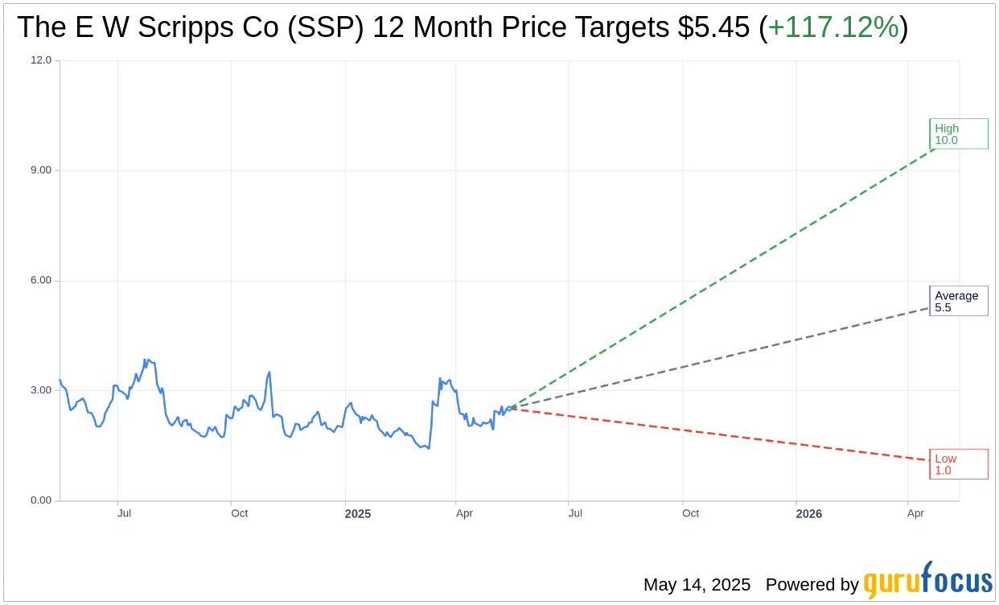
Task: Click the gray dashed average-target line
Action: click(724, 357)
